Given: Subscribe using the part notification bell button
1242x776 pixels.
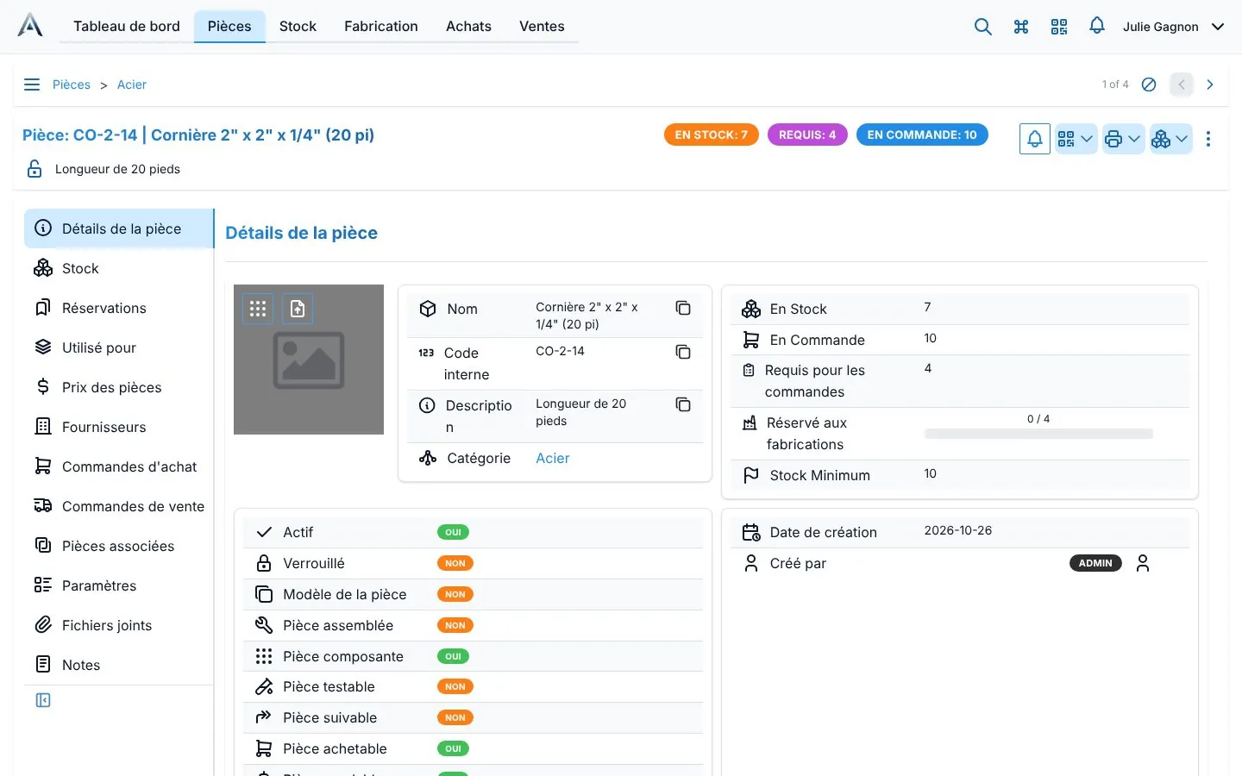Looking at the screenshot, I should point(1034,139).
